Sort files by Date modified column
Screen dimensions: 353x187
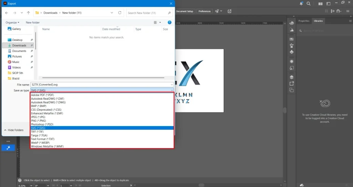pos(111,29)
